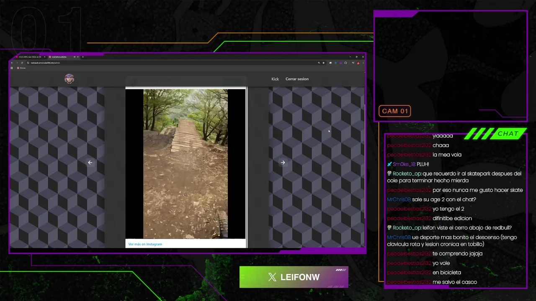
Task: Close the second browser tab
Action: coord(78,57)
